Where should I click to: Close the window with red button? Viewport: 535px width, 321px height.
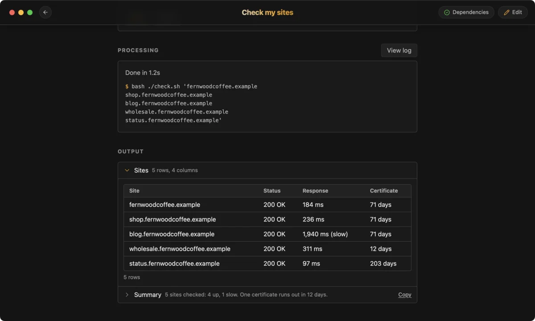[x=12, y=12]
